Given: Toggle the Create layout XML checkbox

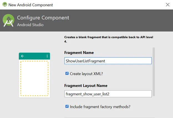Looking at the screenshot, I should pyautogui.click(x=67, y=73).
